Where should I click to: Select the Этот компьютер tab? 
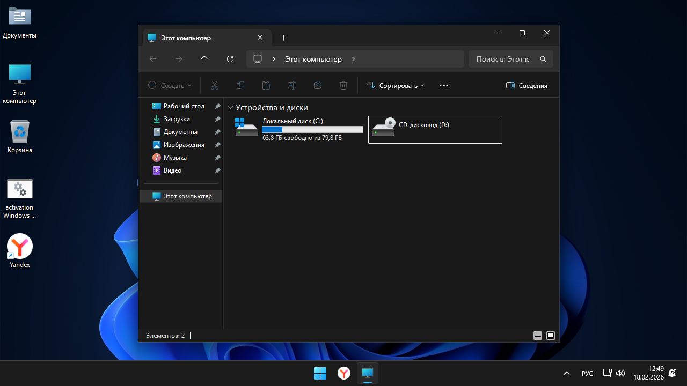(199, 38)
